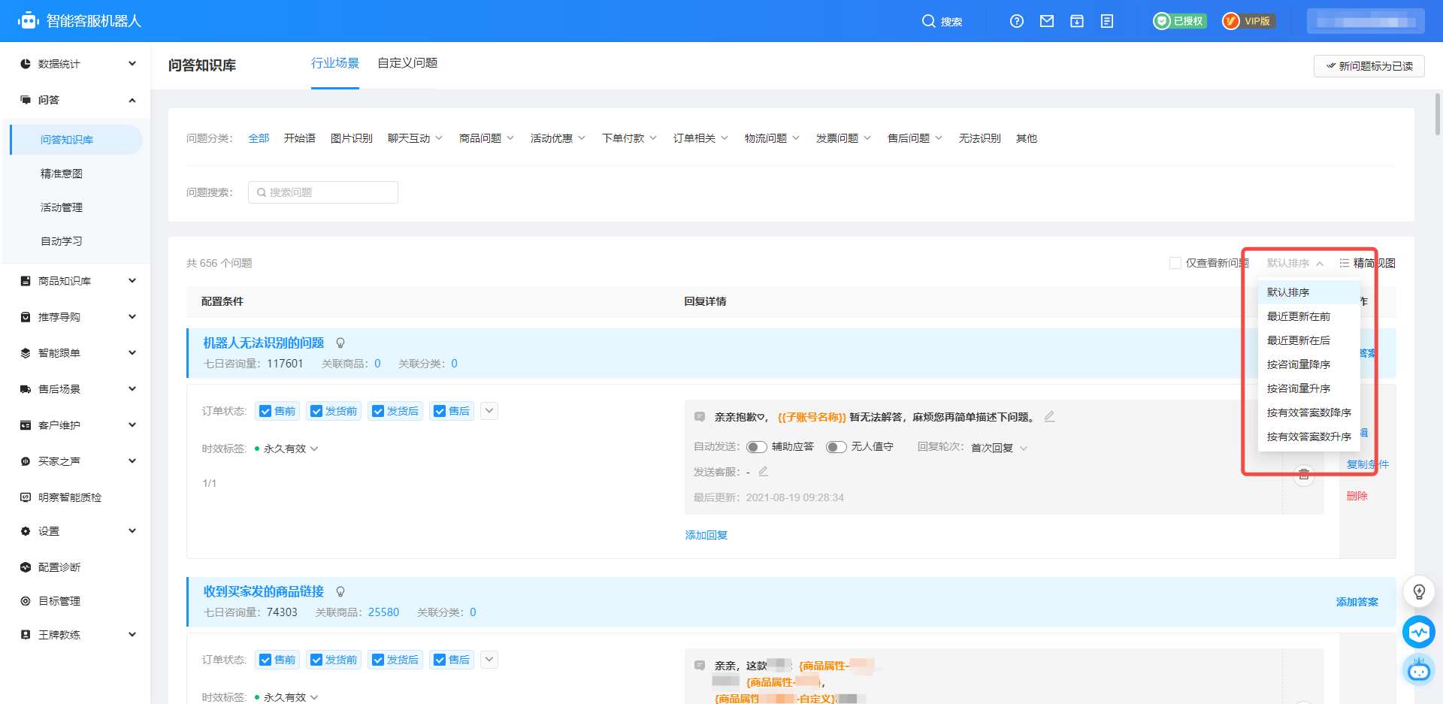Filter by 全部 category
1443x704 pixels.
click(259, 138)
